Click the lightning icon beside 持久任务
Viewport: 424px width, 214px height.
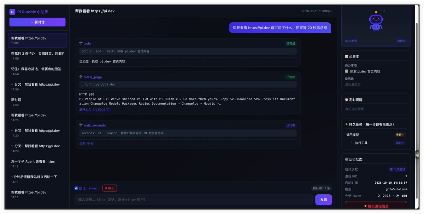click(347, 124)
